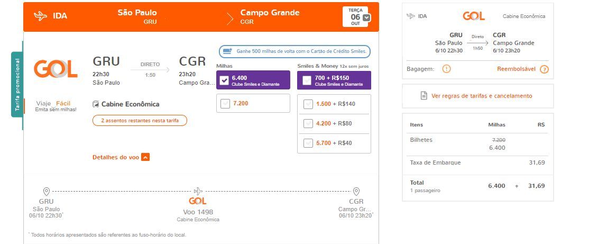
Task: Click the airplane icon above Voo 1498
Action: (x=198, y=191)
